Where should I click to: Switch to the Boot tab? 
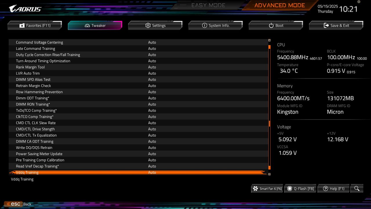click(276, 26)
